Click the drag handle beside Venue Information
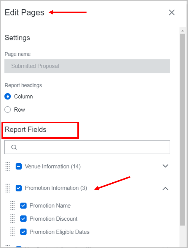Image resolution: width=188 pixels, height=248 pixels. [x=7, y=166]
